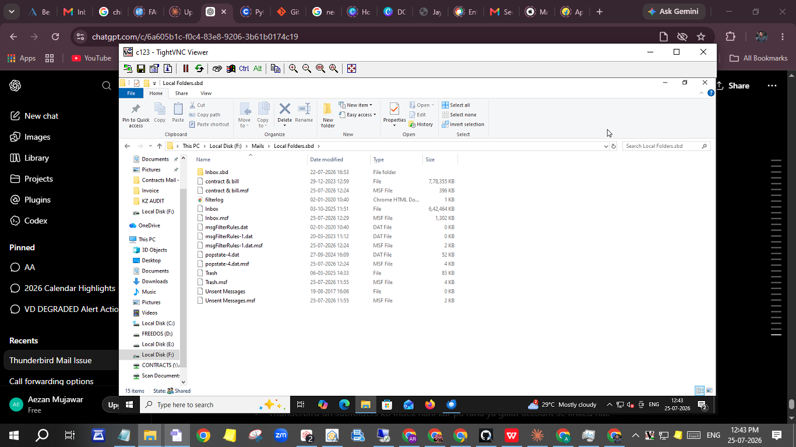Click Select all in the ribbon
796x447 pixels.
coord(456,105)
